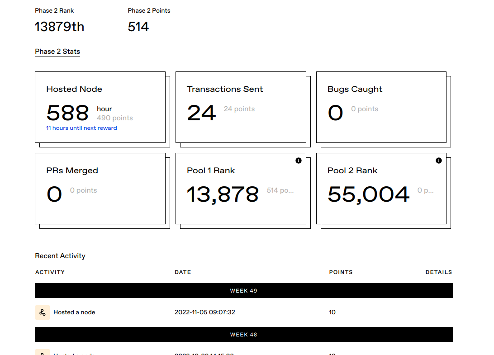Click the Phase 2 Rank label
The width and height of the screenshot is (494, 355).
tap(54, 10)
